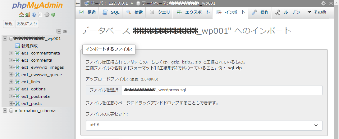Open the utf-8 character set dropdown
Viewport: 339px width, 139px height.
point(204,125)
